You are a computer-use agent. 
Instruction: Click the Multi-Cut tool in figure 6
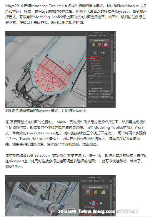pyautogui.click(x=105, y=91)
